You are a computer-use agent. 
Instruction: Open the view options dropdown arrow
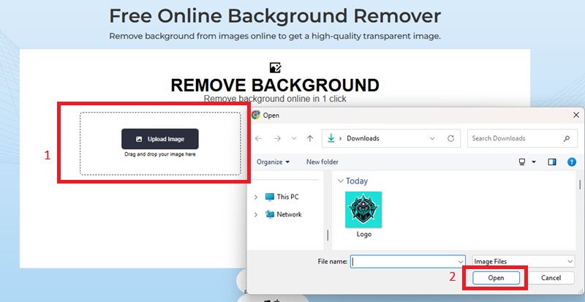coord(534,162)
